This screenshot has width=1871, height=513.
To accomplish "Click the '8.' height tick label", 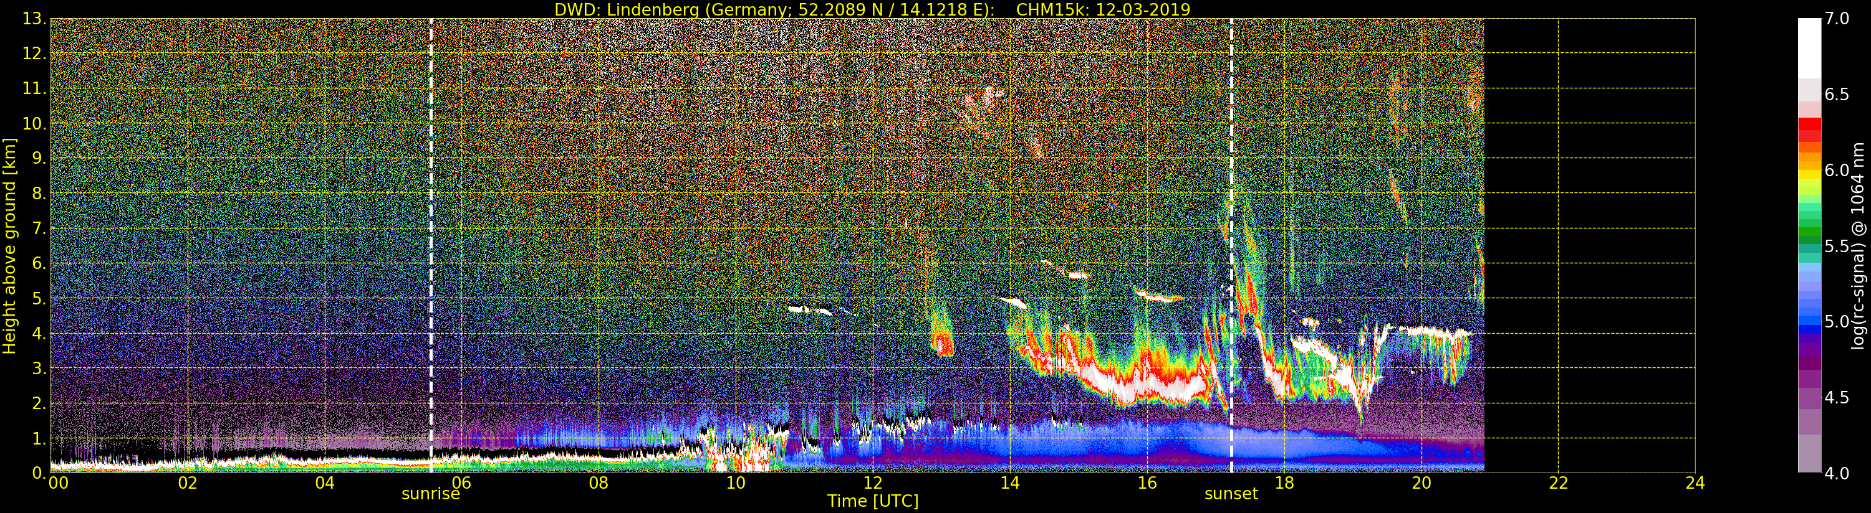I will [x=39, y=194].
